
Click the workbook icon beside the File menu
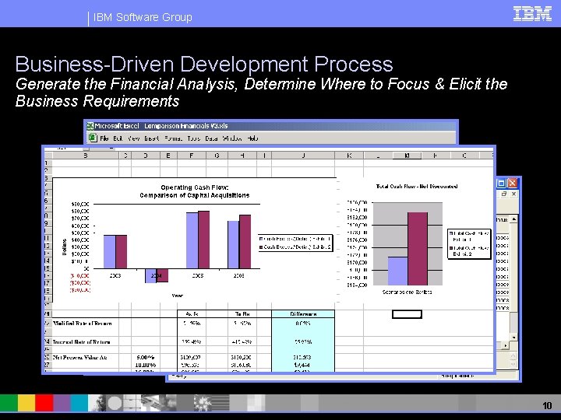(93, 138)
